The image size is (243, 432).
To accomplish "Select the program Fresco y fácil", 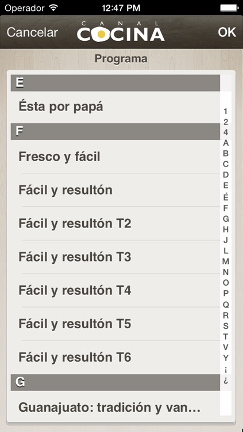I will [115, 157].
